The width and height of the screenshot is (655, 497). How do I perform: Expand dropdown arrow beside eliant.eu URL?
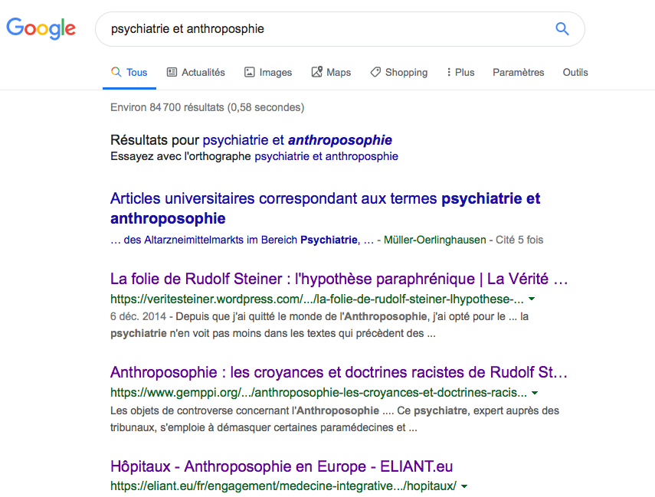click(x=465, y=486)
